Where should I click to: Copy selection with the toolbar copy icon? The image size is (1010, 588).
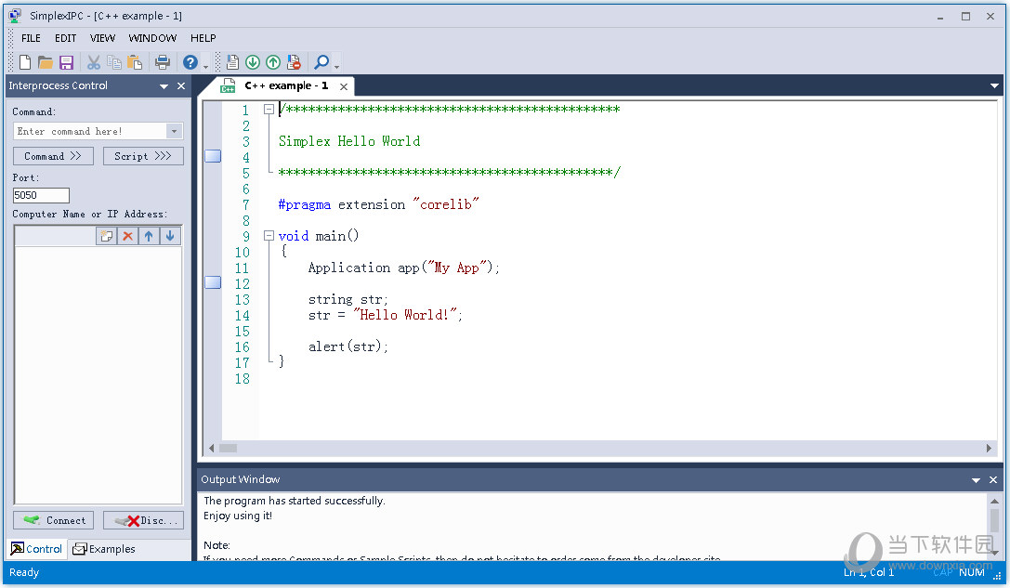pyautogui.click(x=114, y=62)
